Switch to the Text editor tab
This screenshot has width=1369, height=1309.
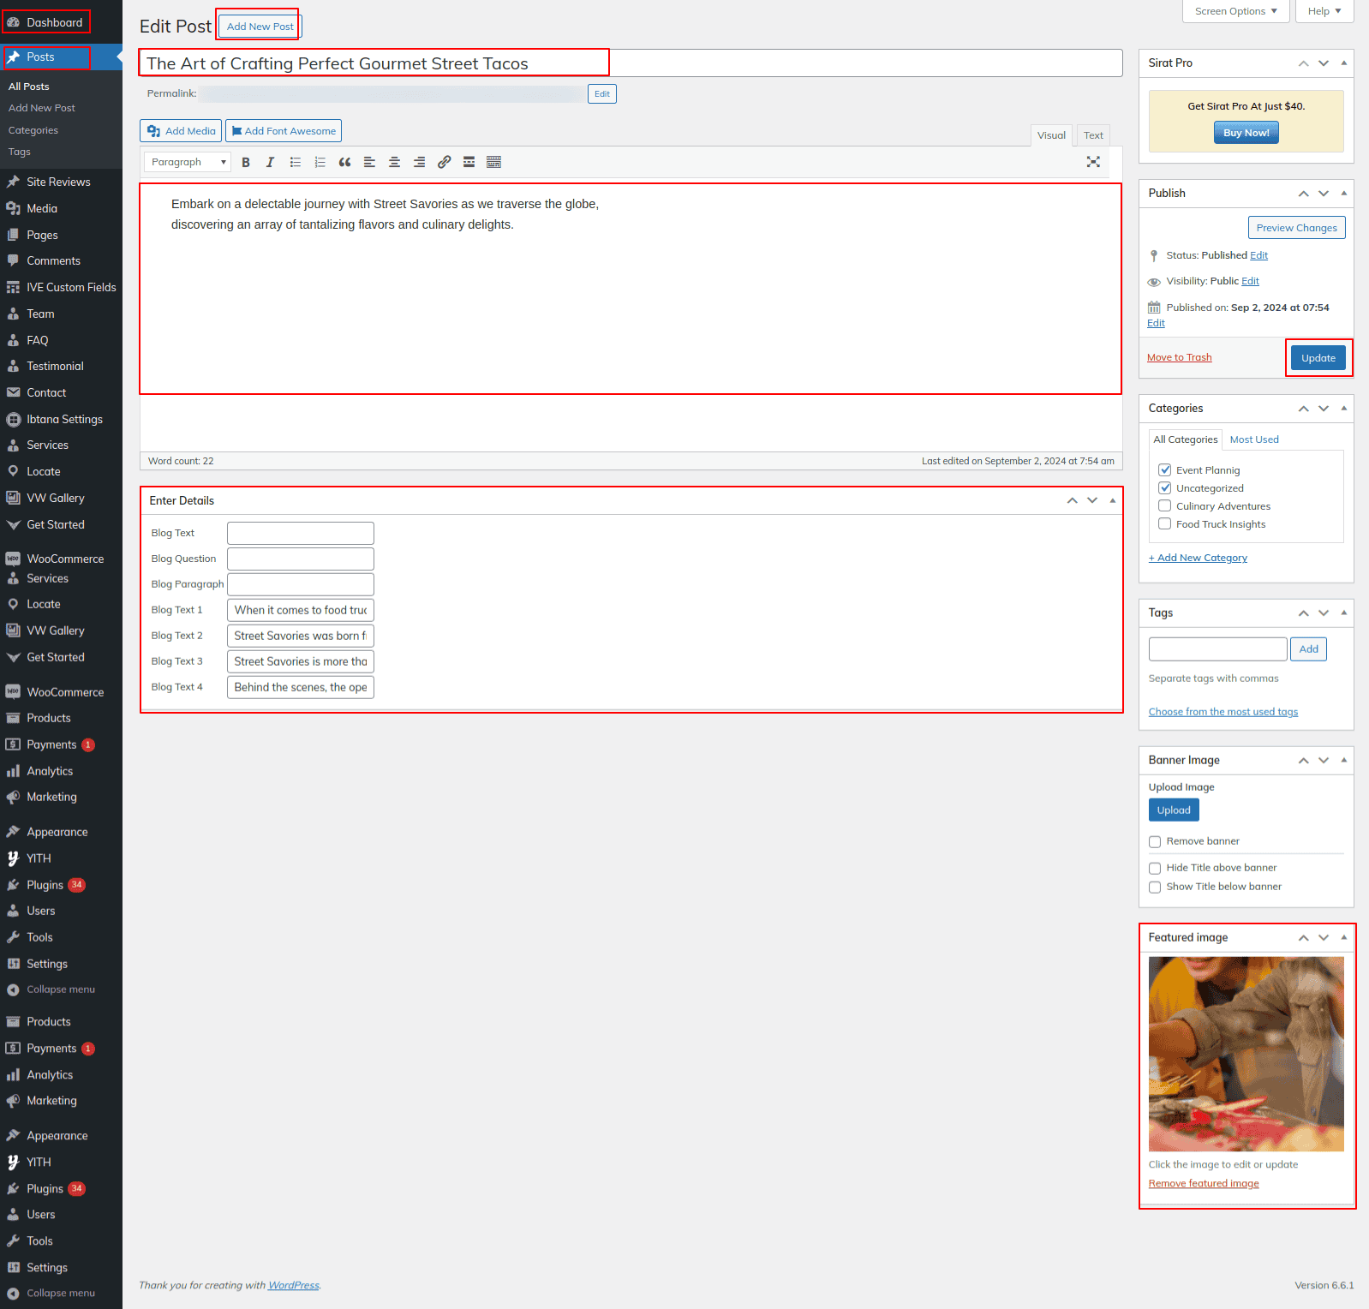tap(1093, 135)
